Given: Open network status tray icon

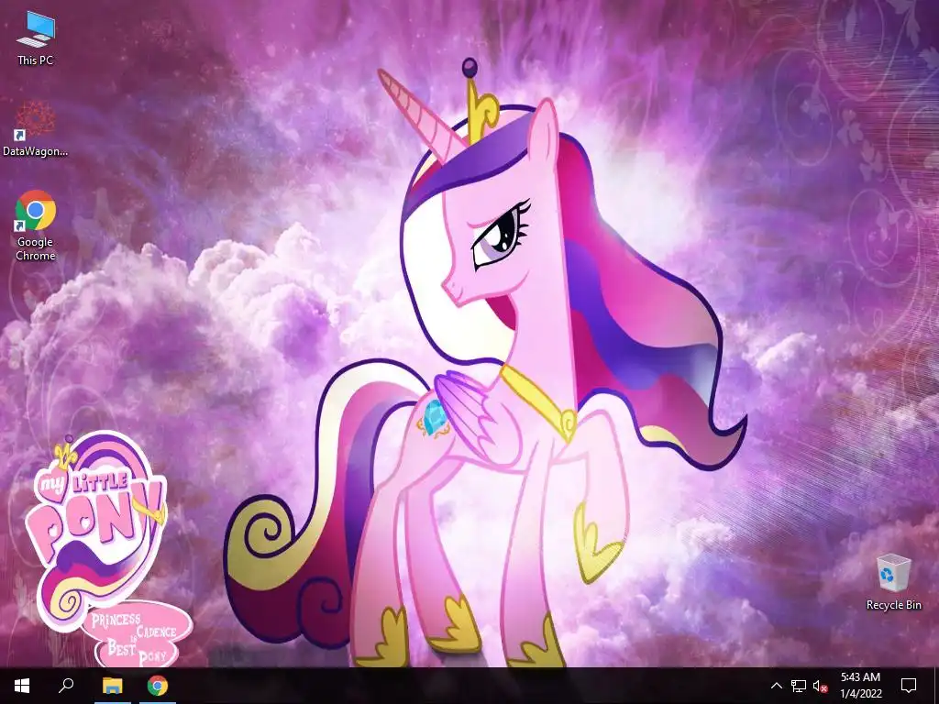Looking at the screenshot, I should point(799,686).
